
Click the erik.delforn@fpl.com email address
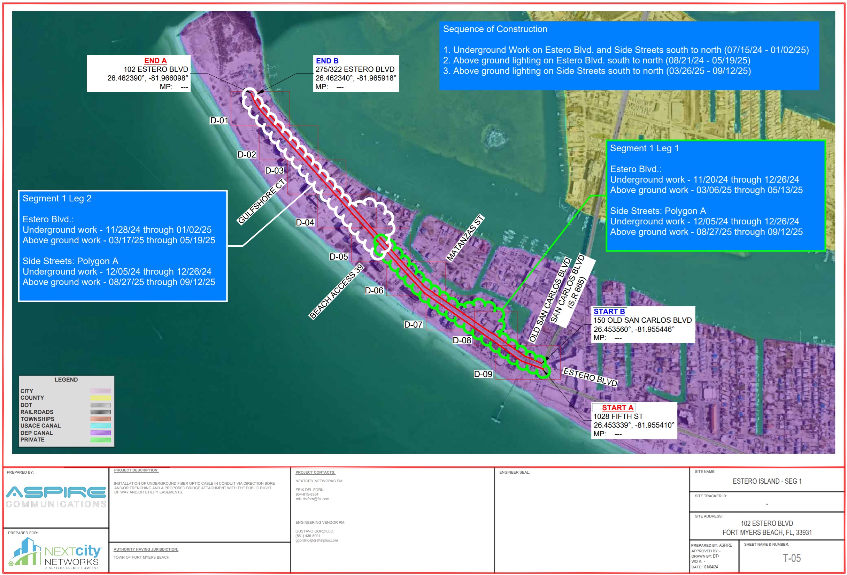312,499
